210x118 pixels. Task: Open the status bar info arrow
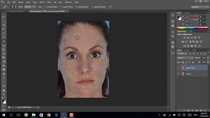38,107
